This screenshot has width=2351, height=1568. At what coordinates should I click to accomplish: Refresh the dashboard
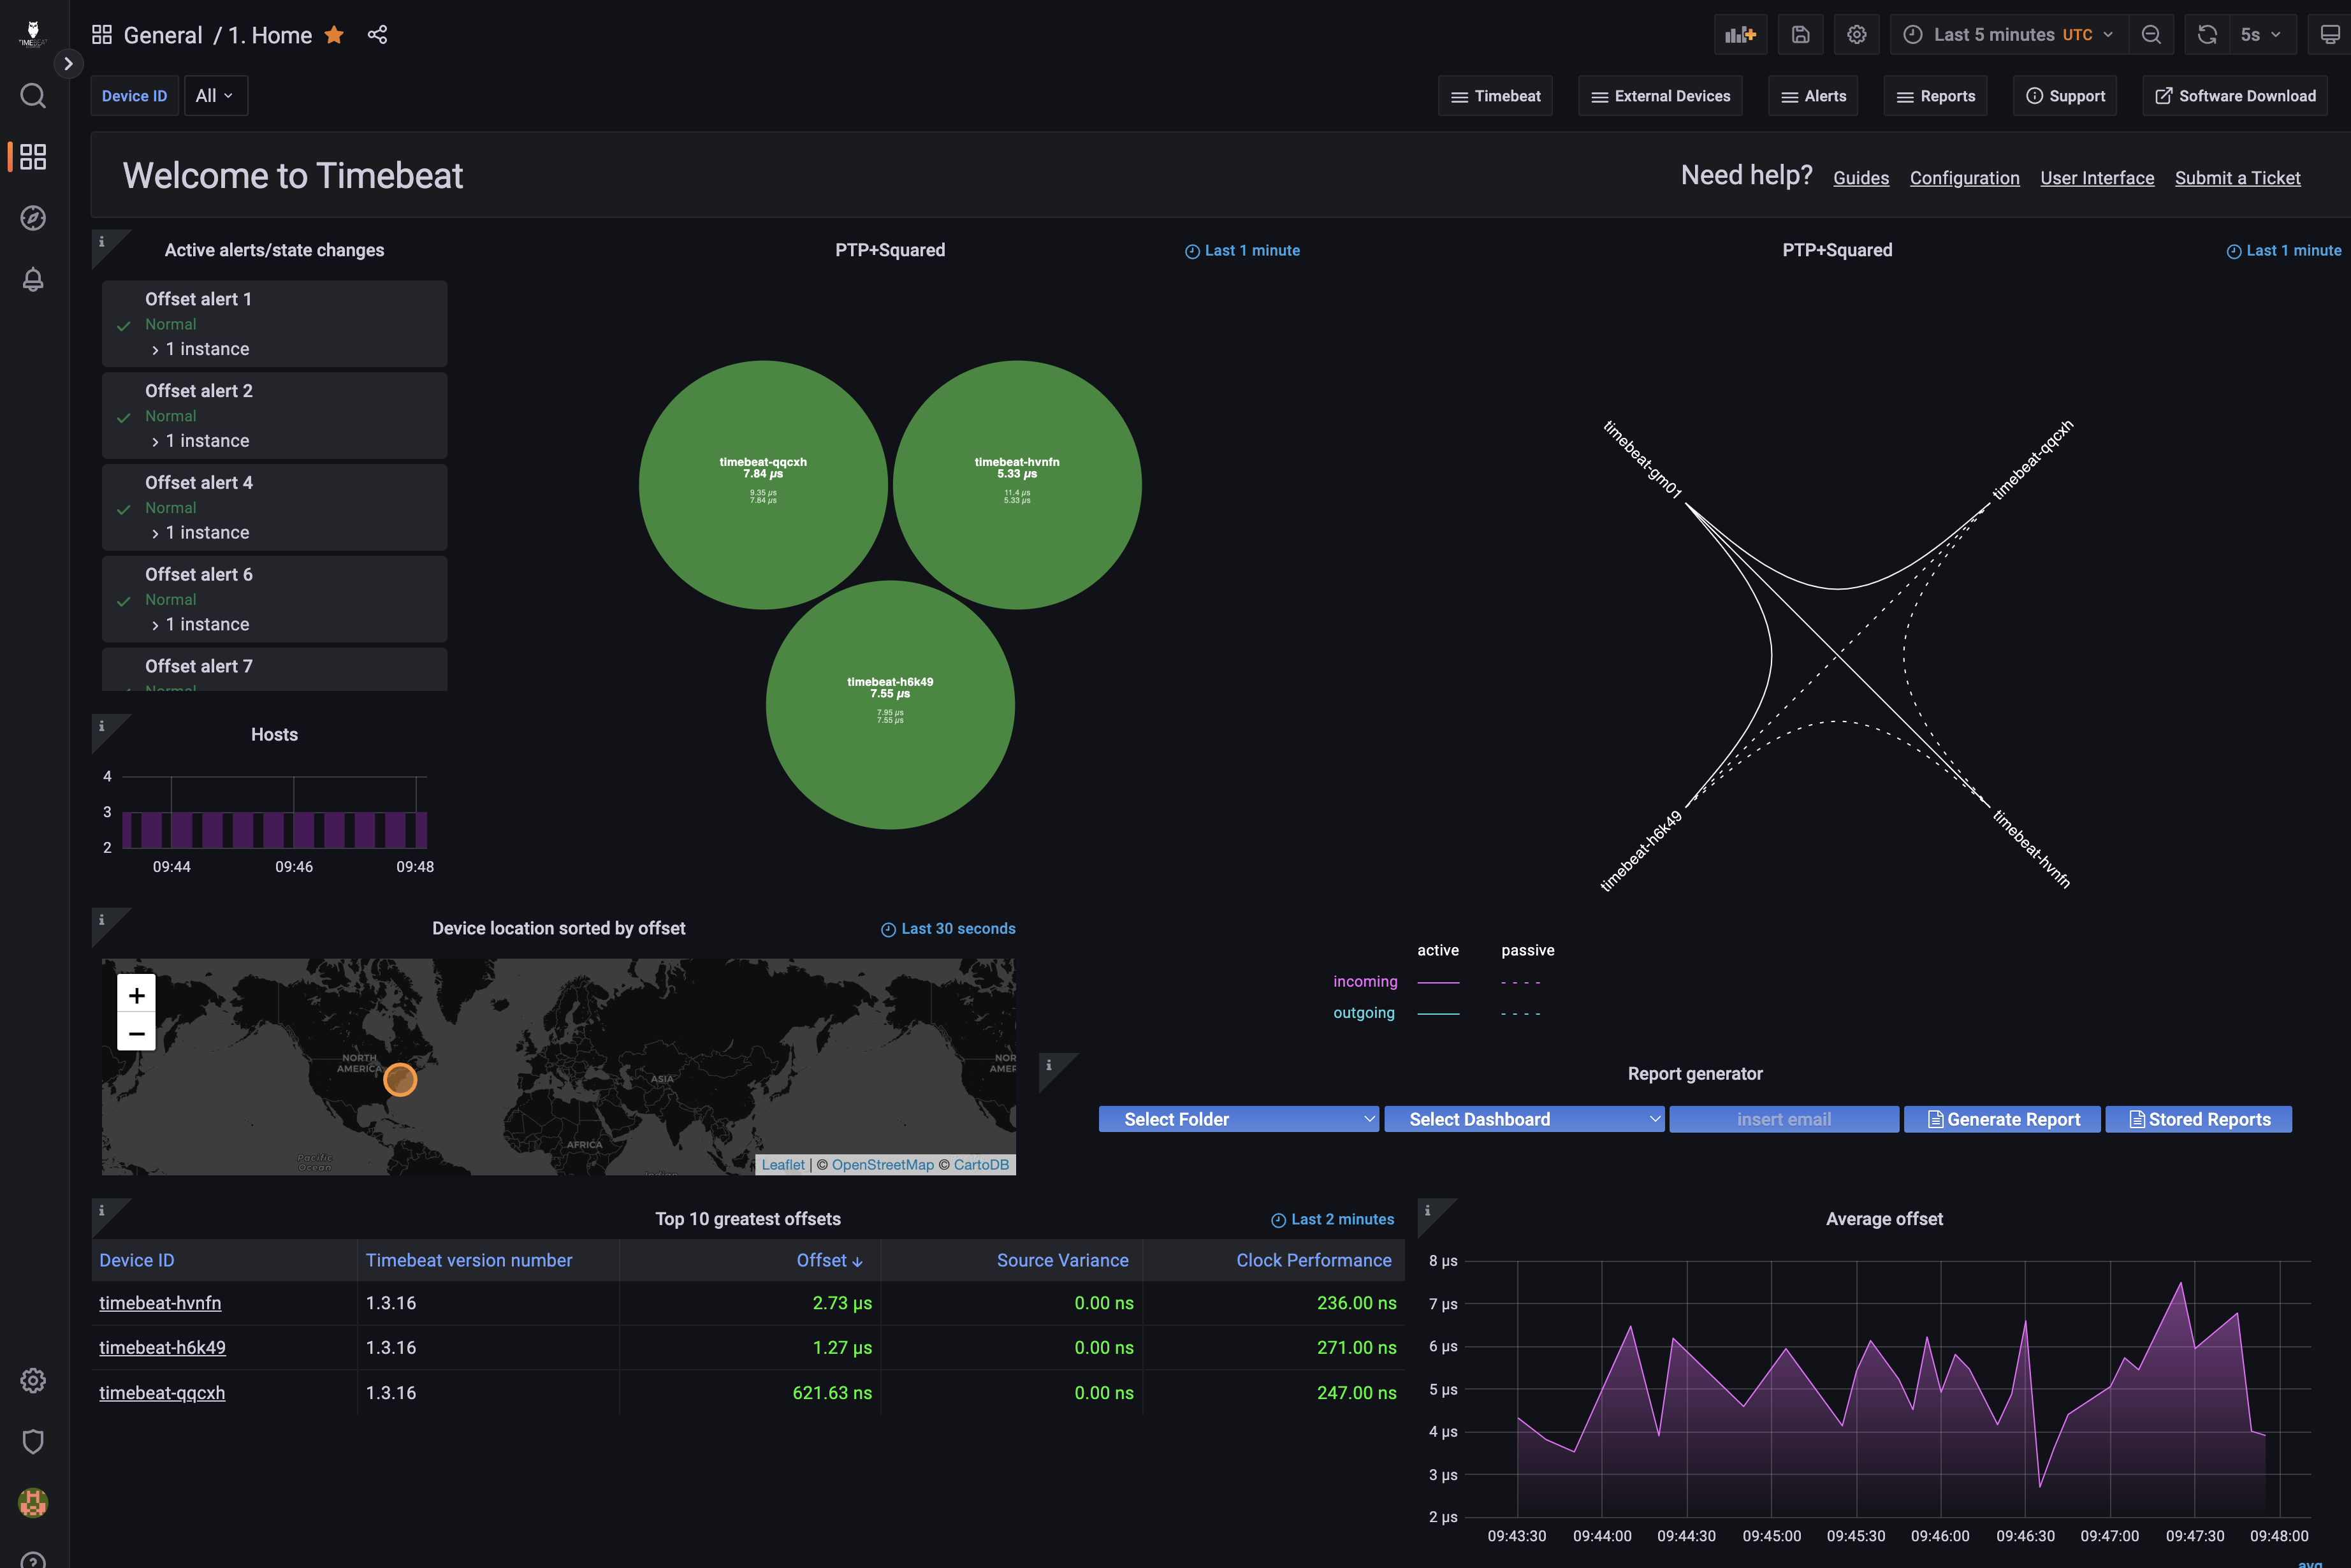click(x=2207, y=35)
